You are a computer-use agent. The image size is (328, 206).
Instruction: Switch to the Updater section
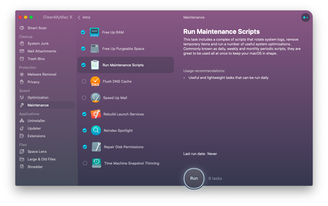point(35,128)
